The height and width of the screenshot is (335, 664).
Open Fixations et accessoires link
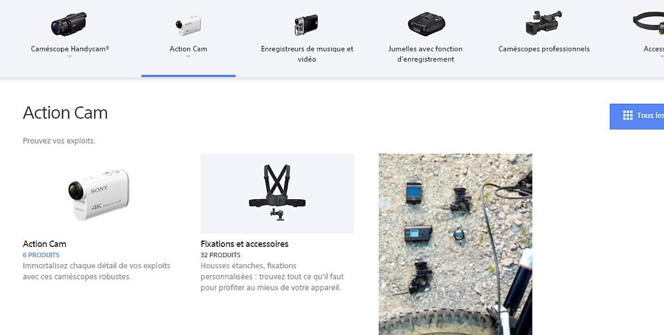click(x=245, y=244)
